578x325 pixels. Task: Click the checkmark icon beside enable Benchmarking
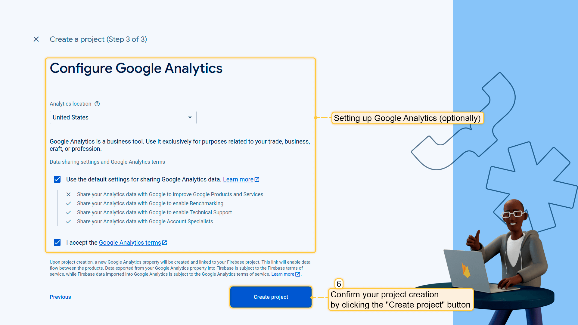(69, 203)
